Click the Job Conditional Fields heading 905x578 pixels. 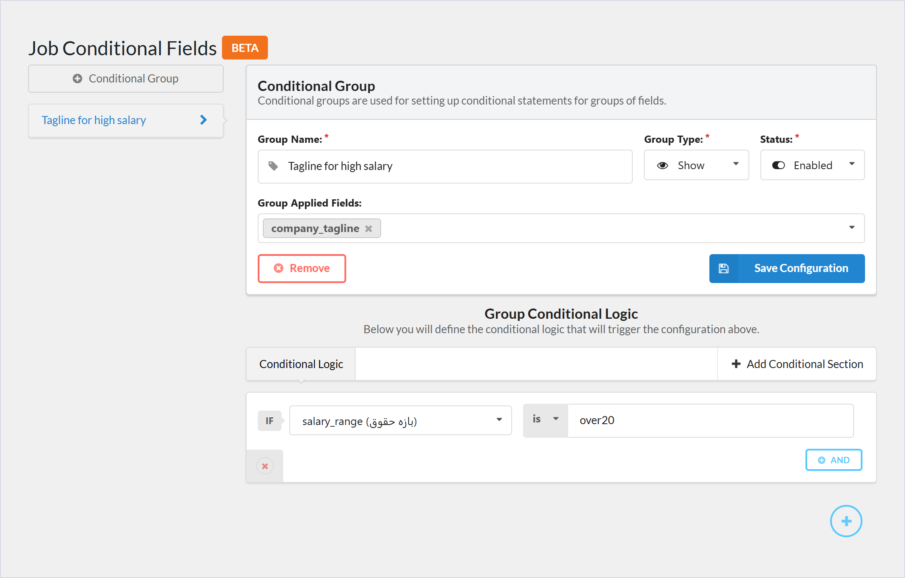[122, 48]
